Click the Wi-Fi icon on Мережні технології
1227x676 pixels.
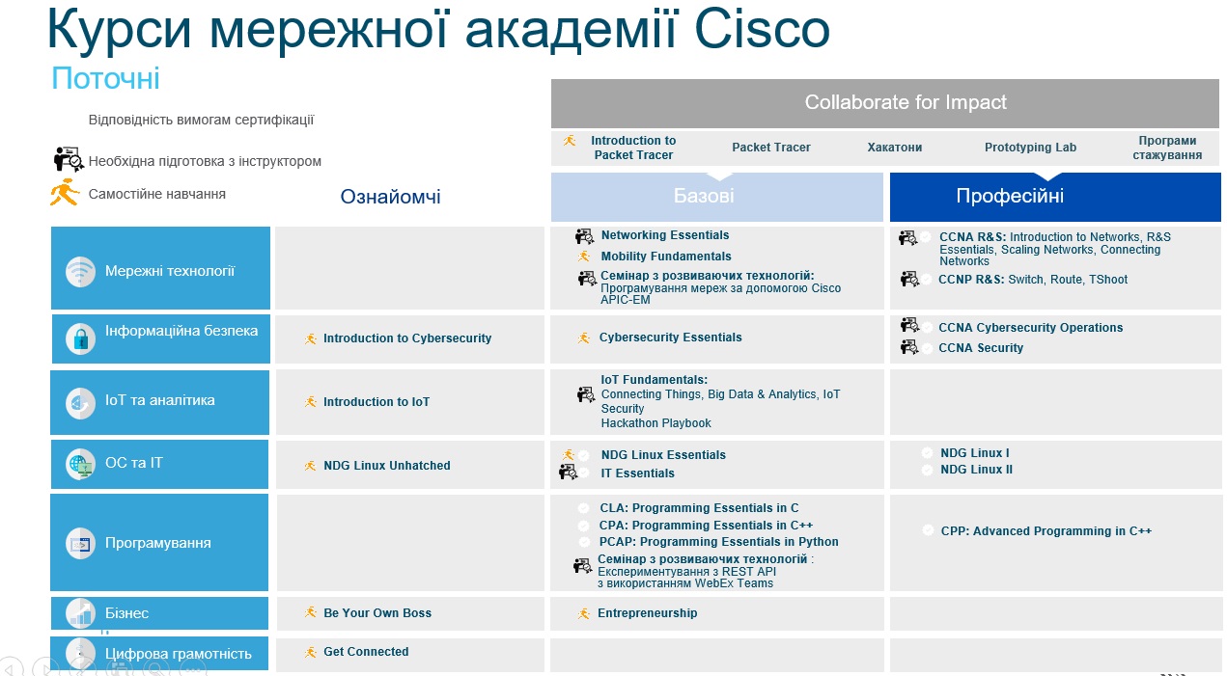click(81, 272)
